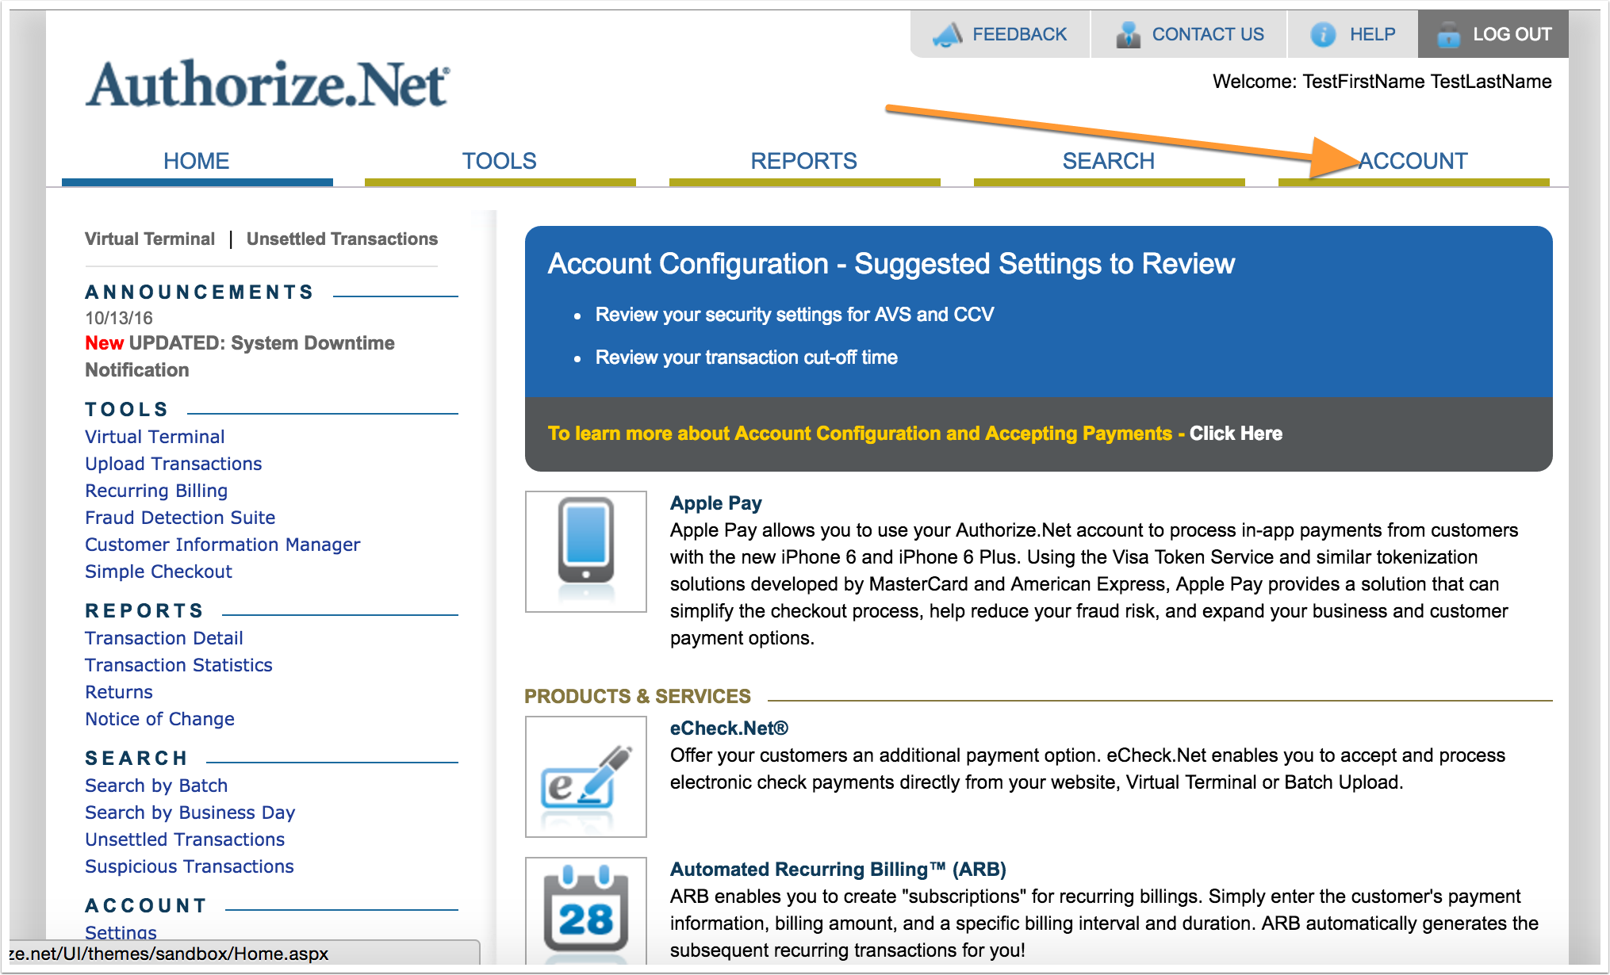Open Transaction Detail report link
The image size is (1610, 975).
163,638
